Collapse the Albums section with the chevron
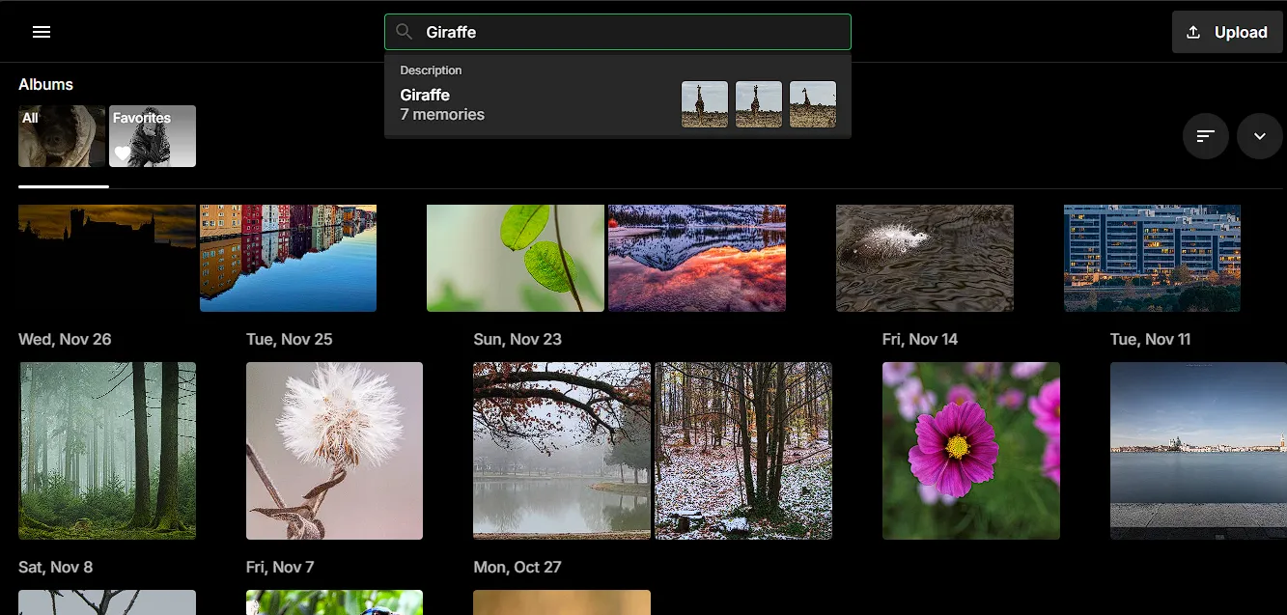 [x=1260, y=135]
